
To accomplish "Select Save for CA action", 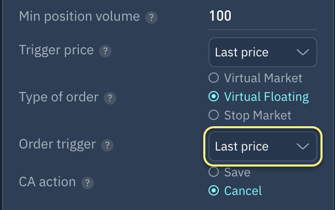I will pyautogui.click(x=213, y=172).
